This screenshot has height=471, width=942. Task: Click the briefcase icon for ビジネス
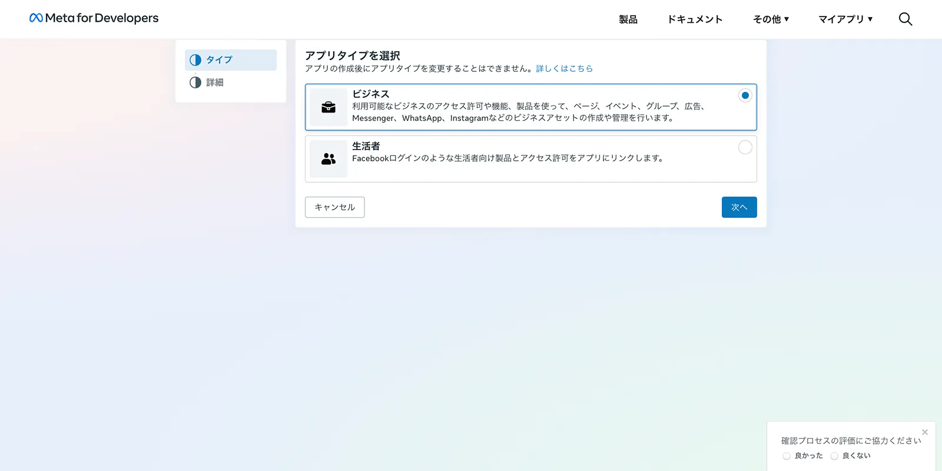click(329, 107)
